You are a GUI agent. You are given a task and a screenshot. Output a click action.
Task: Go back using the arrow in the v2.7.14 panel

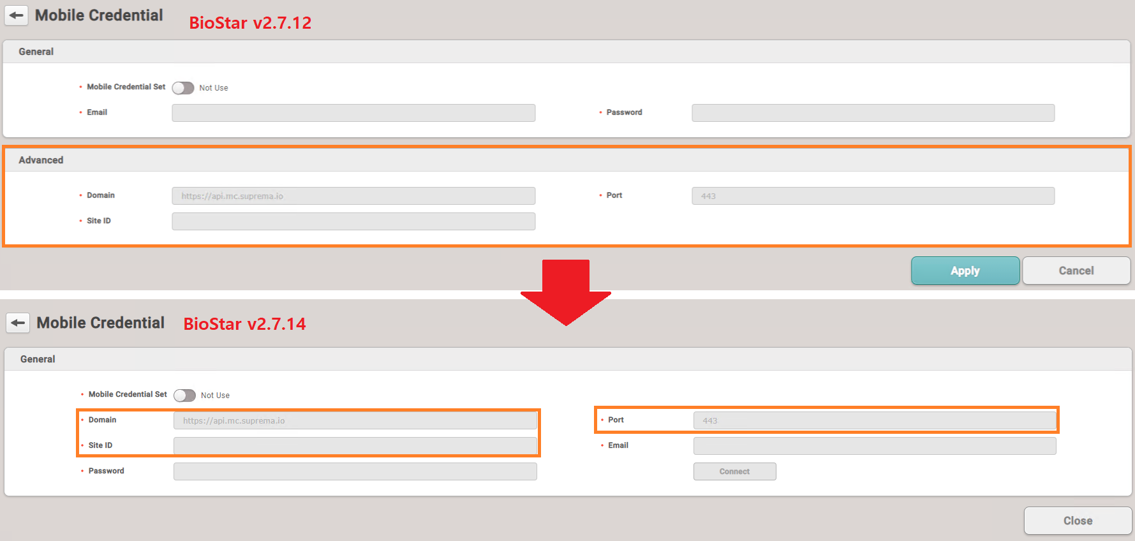pos(18,323)
